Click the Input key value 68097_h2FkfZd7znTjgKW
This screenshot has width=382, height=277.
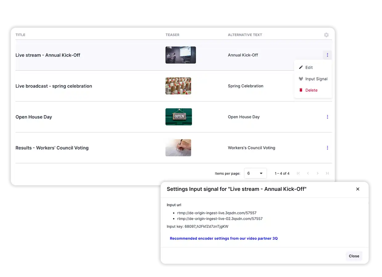(x=206, y=227)
